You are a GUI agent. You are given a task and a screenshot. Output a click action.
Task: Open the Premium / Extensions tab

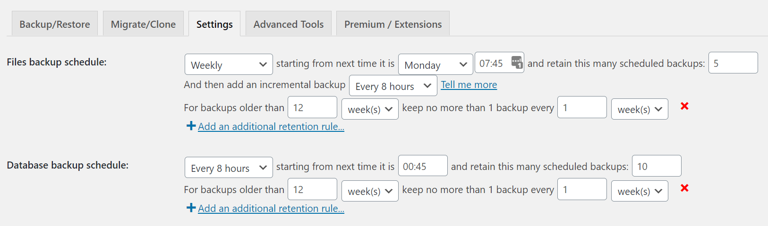[393, 24]
